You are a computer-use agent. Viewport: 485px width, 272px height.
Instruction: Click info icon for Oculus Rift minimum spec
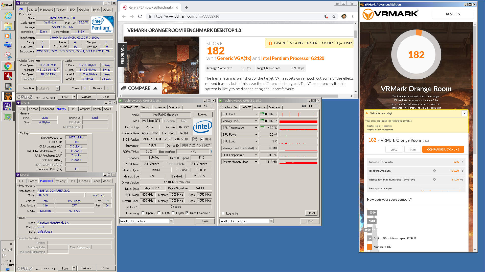click(x=434, y=179)
